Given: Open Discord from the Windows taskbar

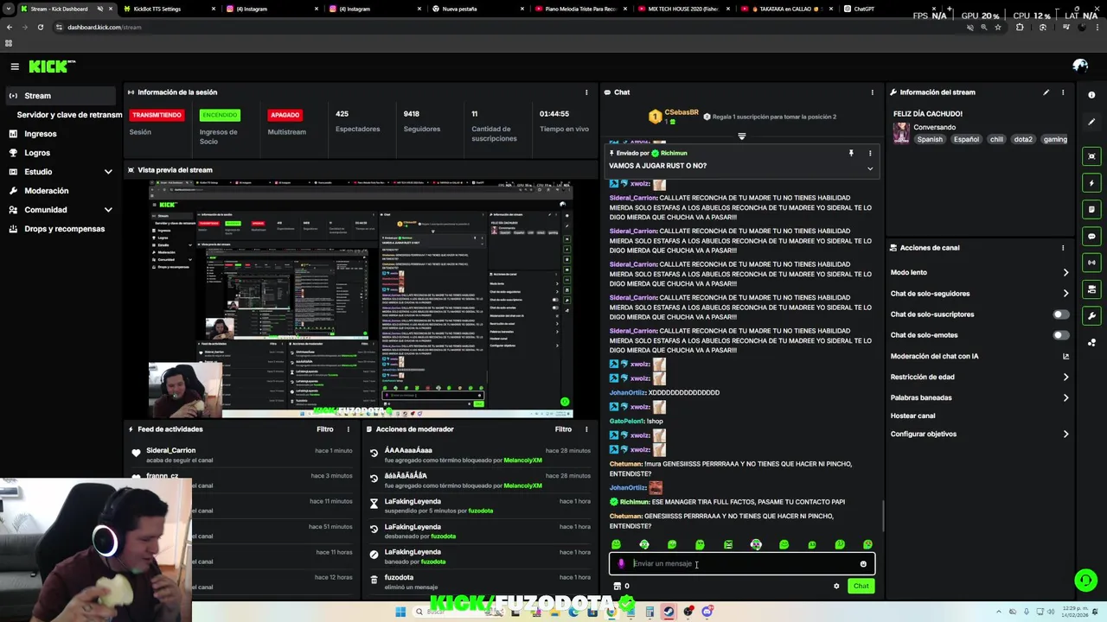Looking at the screenshot, I should point(707,612).
